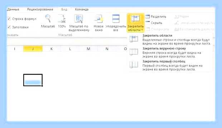Click the Разделить split command
This screenshot has height=128, width=222.
click(156, 17)
